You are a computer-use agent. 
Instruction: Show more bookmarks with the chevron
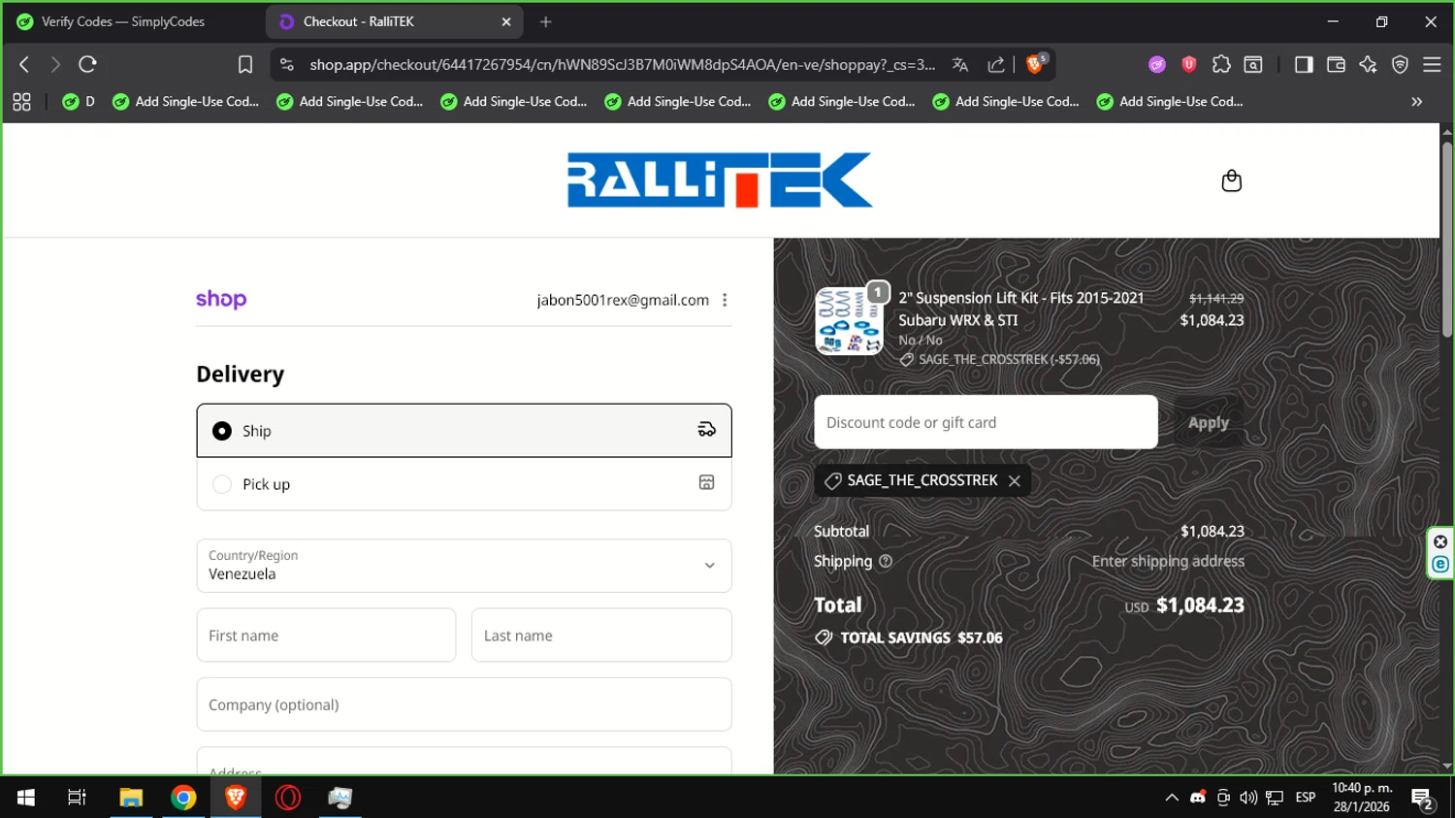click(x=1416, y=101)
